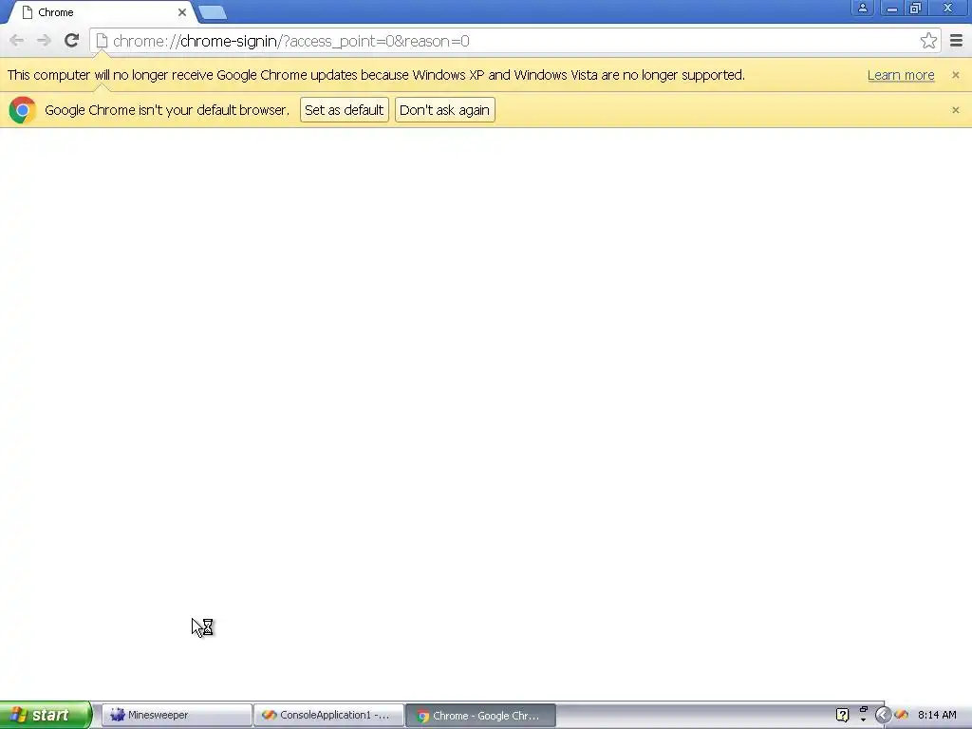
Task: Click the forward navigation arrow
Action: click(x=44, y=41)
